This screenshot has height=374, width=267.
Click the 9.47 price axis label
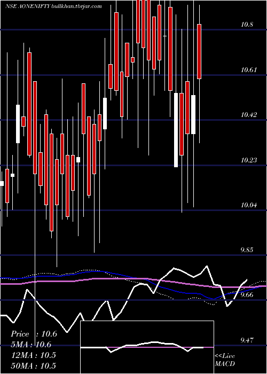coord(247,340)
